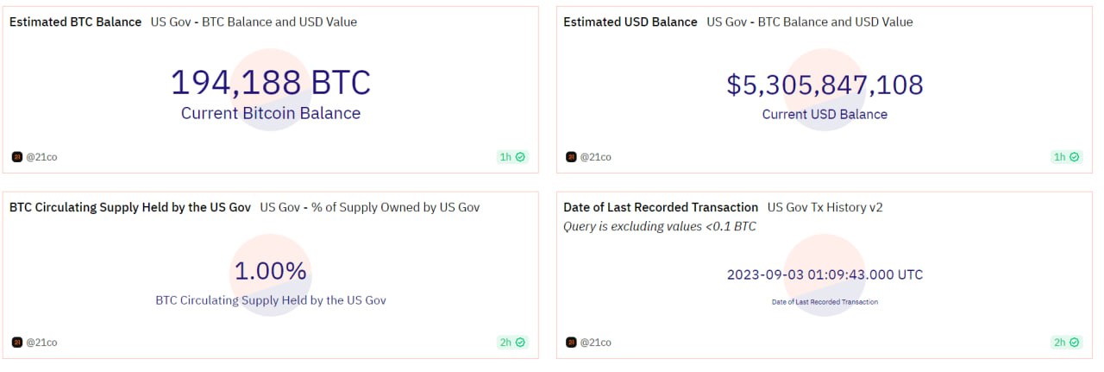Image resolution: width=1104 pixels, height=372 pixels.
Task: Click the green check icon in Last Transaction panel
Action: pyautogui.click(x=1075, y=343)
